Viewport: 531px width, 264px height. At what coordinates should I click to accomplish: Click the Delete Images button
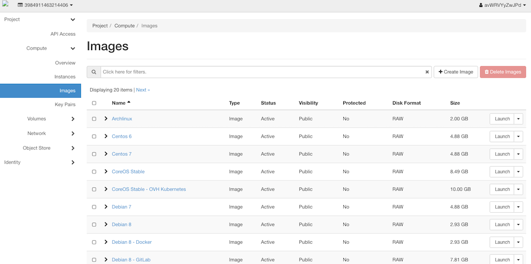(503, 72)
